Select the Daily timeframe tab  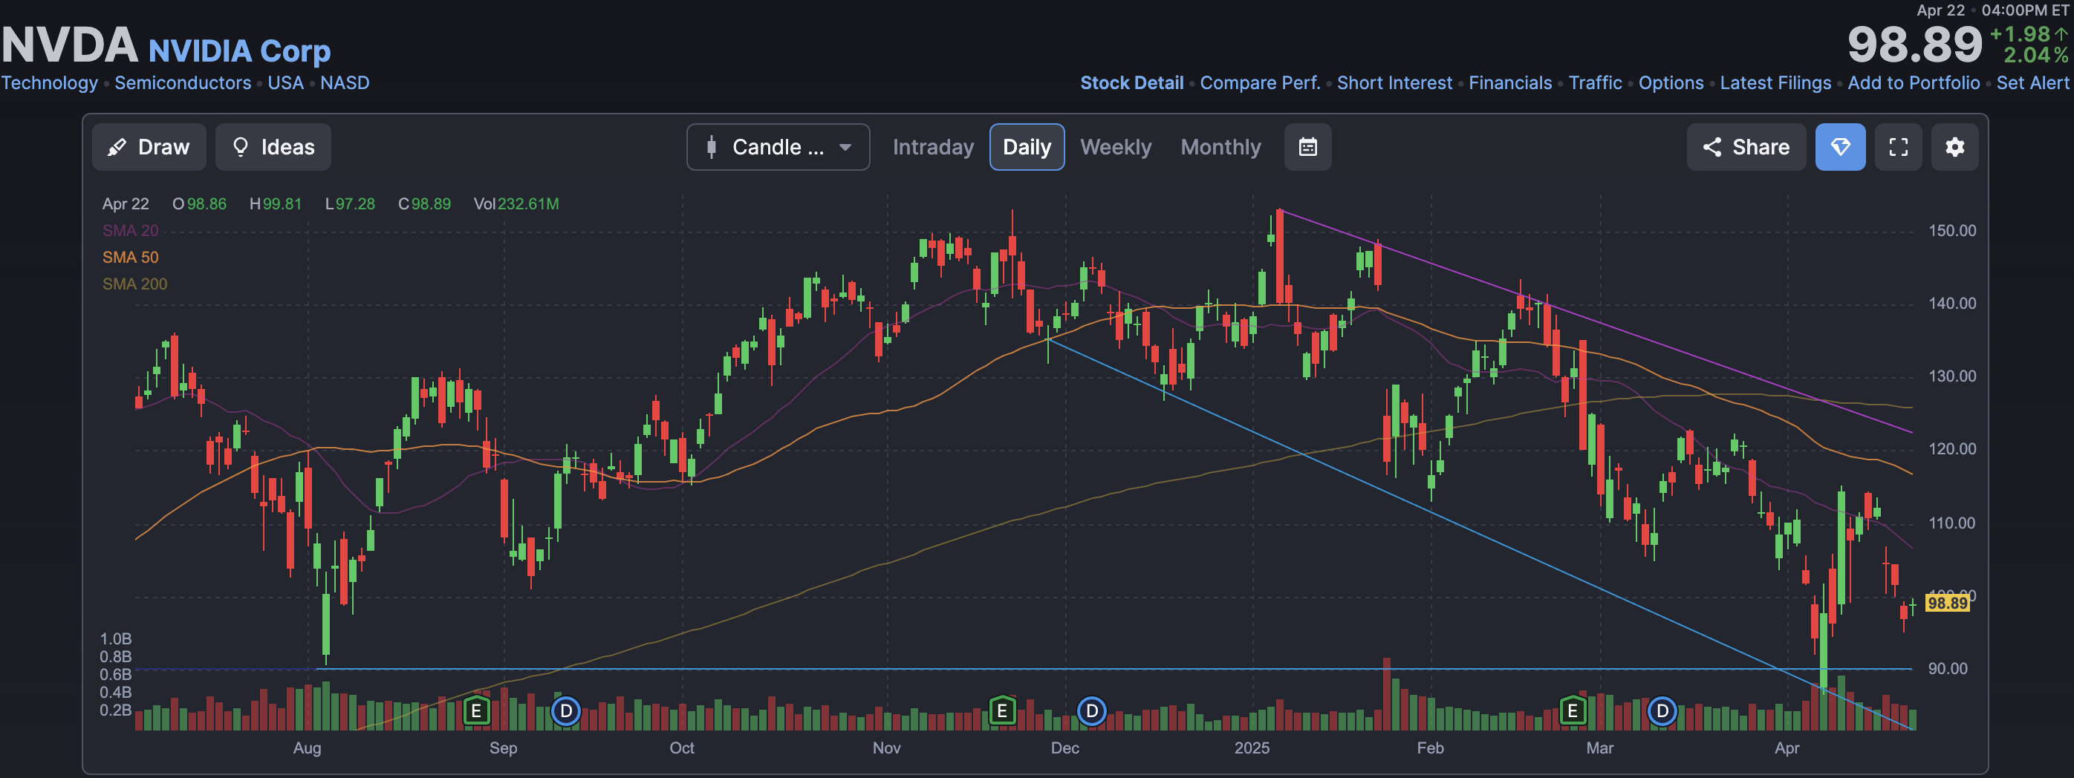[x=1027, y=147]
